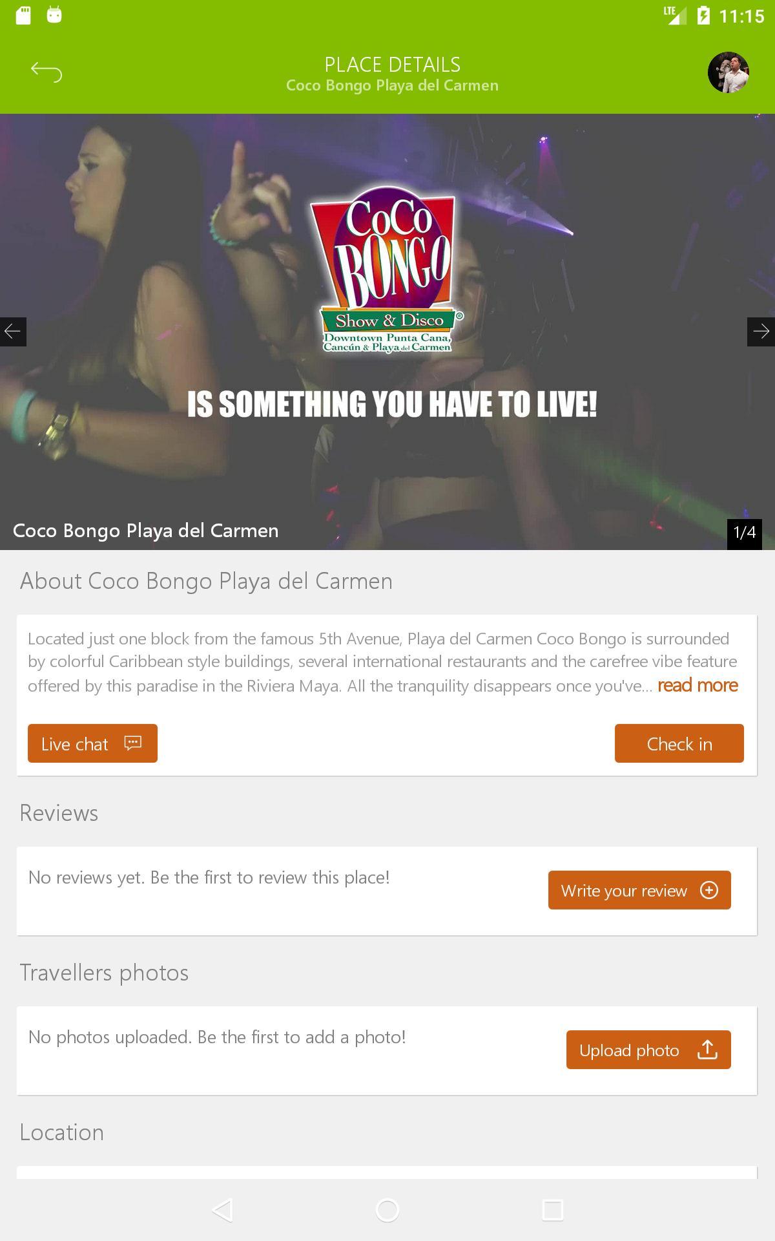Upload photo to Travellers photos
775x1241 pixels.
click(648, 1050)
